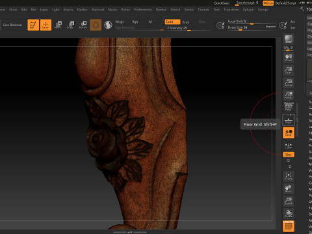
Task: Click the hammer icon beside Tool palette title
Action: [x=302, y=8]
